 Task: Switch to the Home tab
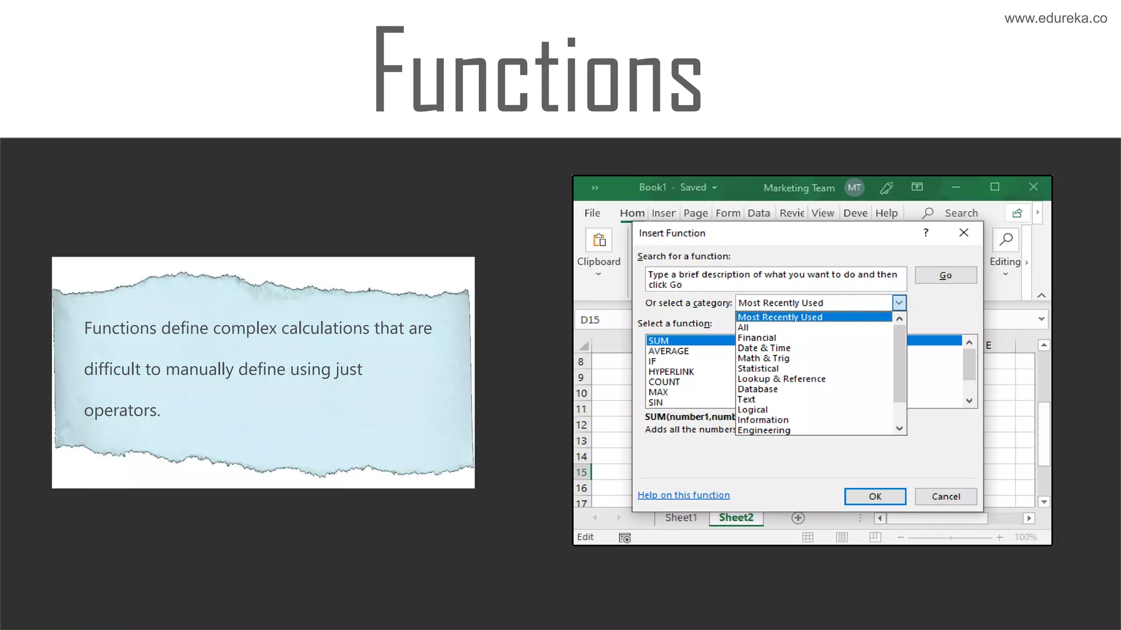tap(632, 213)
